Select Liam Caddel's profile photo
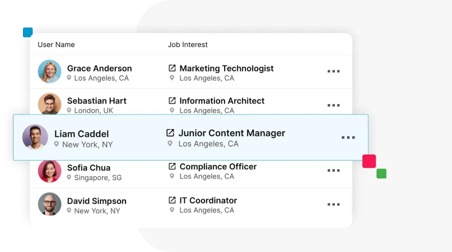The height and width of the screenshot is (252, 452). click(x=35, y=137)
